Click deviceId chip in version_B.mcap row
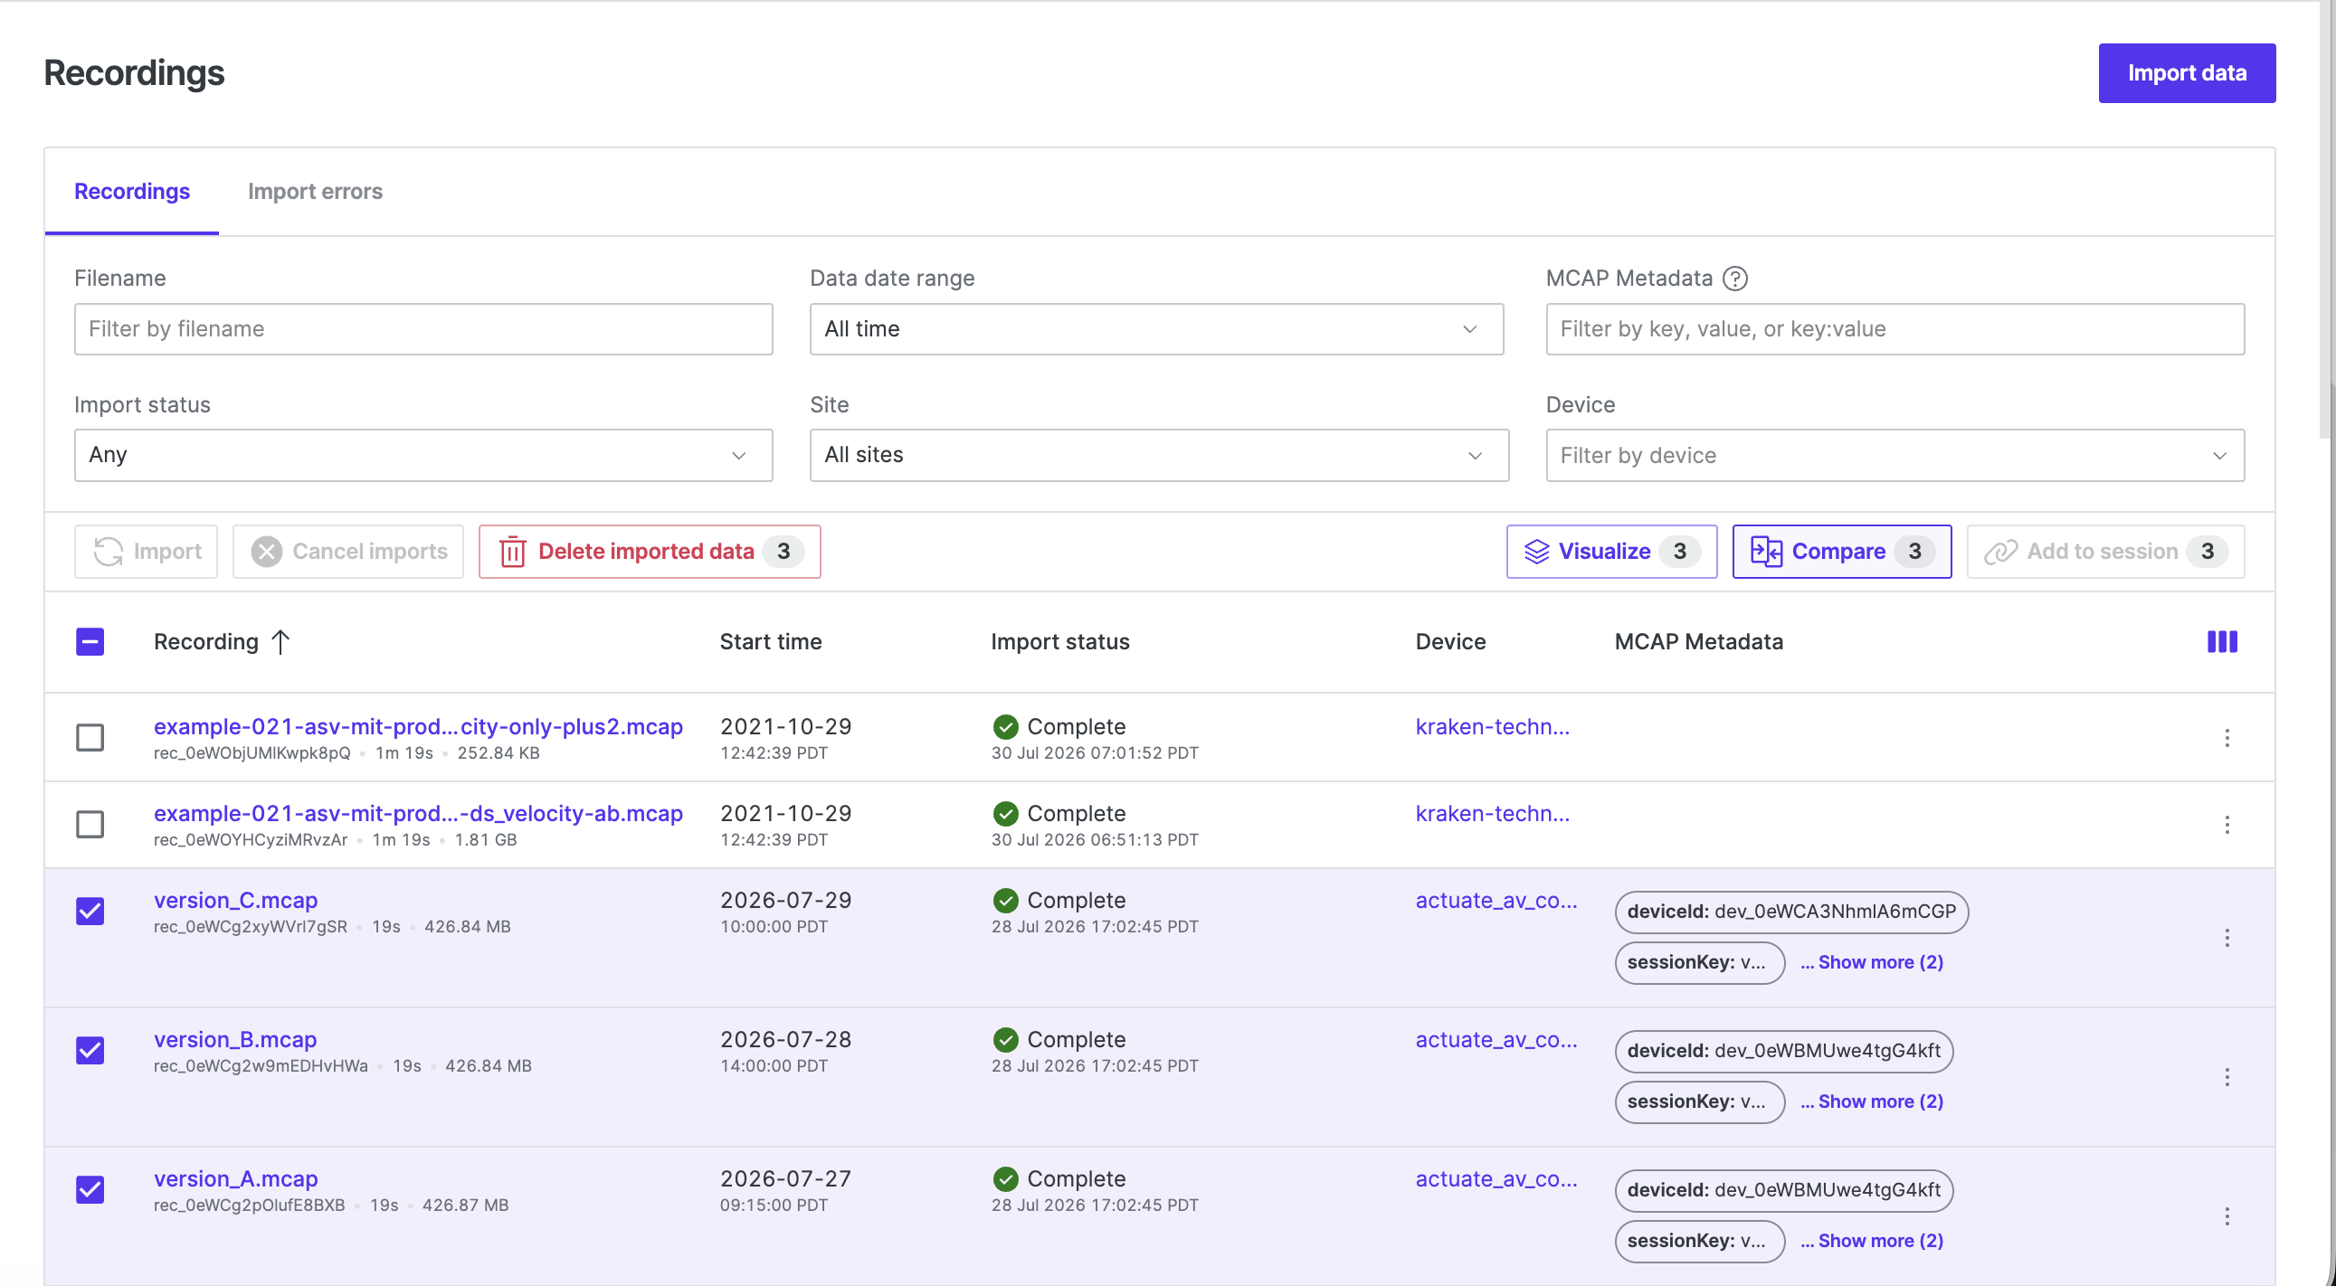Screen dimensions: 2336x1286 tap(1784, 1051)
